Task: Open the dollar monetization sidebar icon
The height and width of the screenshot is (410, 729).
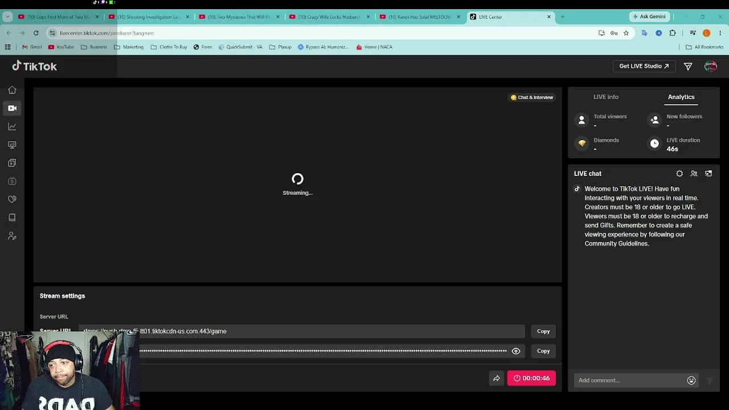Action: coord(12,181)
